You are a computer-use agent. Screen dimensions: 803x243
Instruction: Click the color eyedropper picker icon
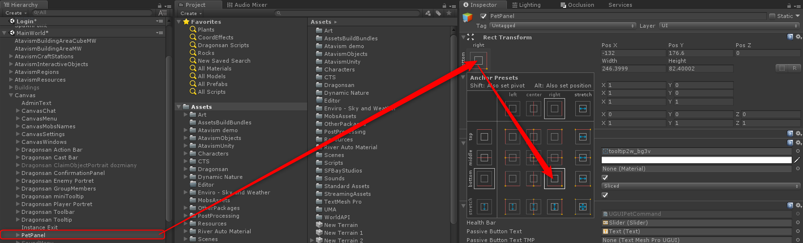point(797,160)
